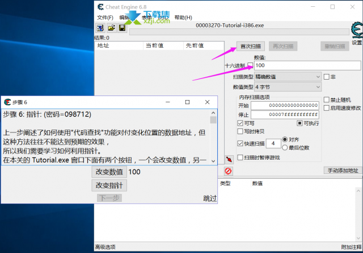Click the 00003270-Tutorial-i386.exe process label

pos(230,25)
